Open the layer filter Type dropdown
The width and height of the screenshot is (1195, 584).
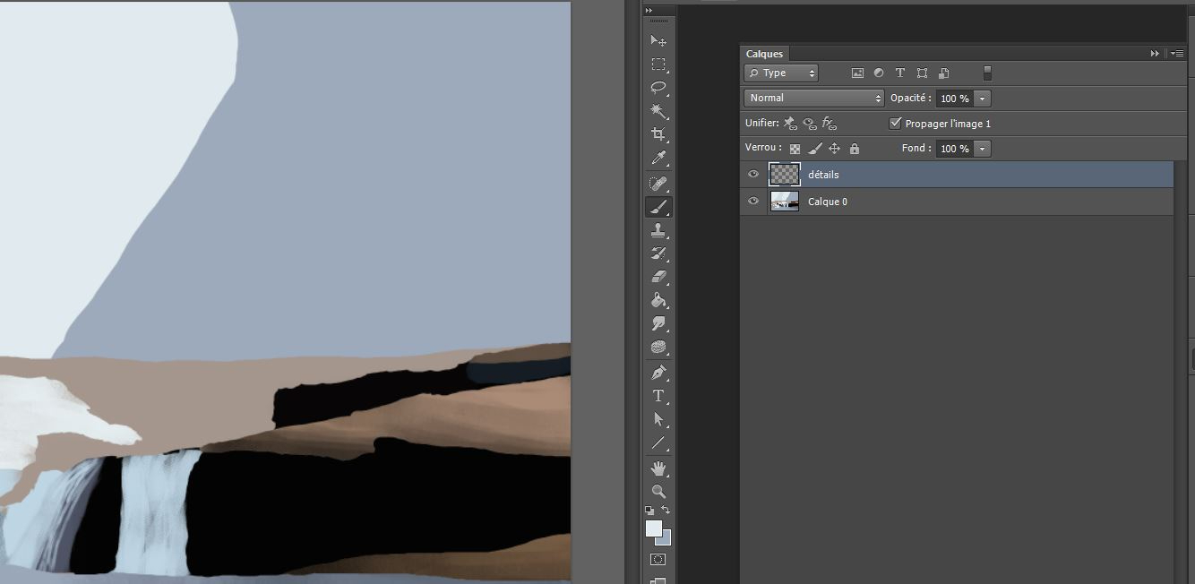pos(781,73)
